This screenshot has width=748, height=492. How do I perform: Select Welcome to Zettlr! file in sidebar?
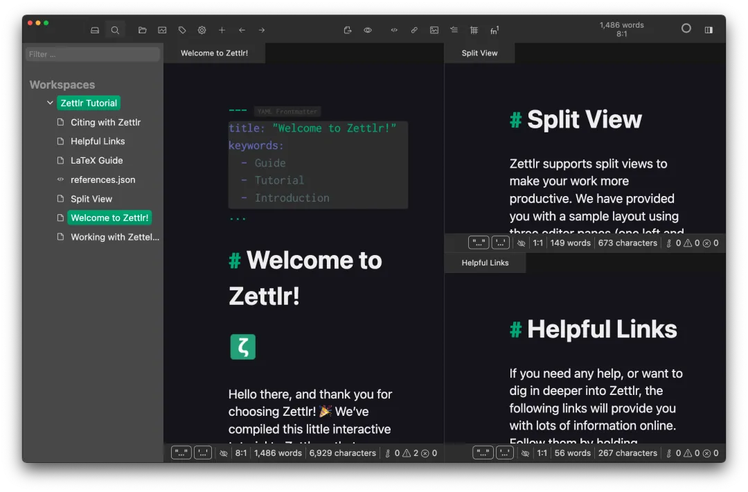coord(109,218)
